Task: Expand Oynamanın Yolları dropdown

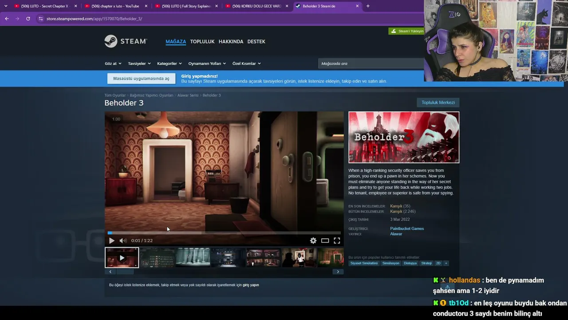Action: (207, 64)
